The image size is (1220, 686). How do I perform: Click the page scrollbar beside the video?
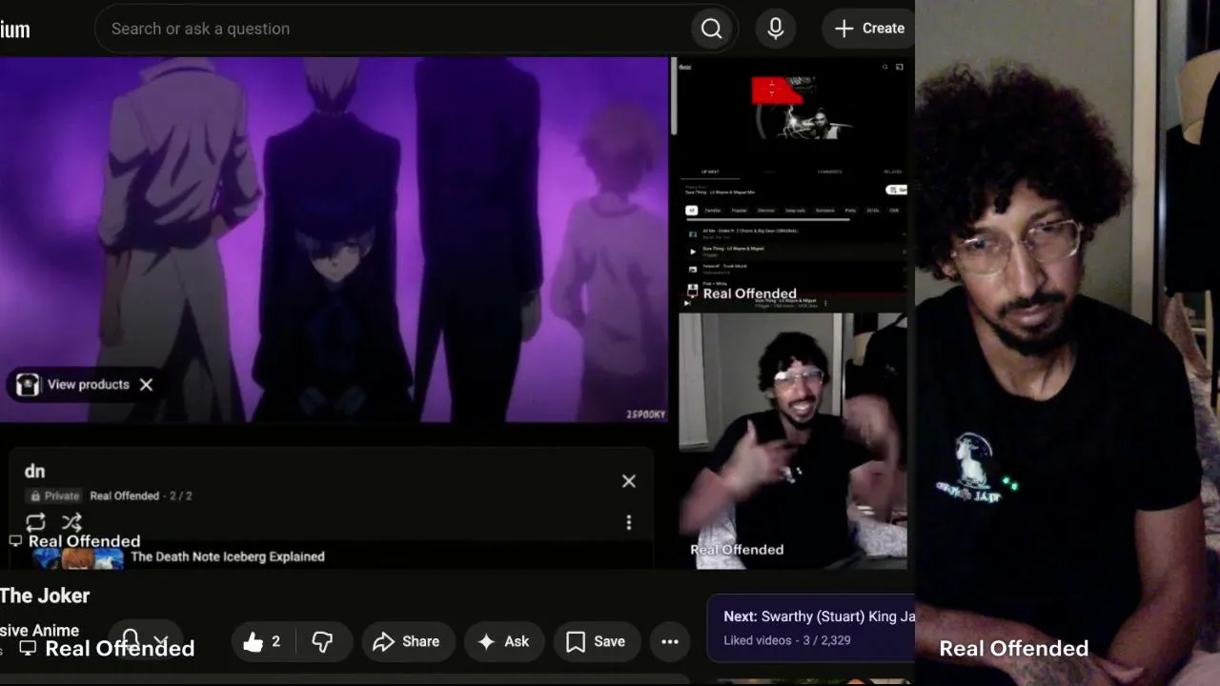(674, 95)
